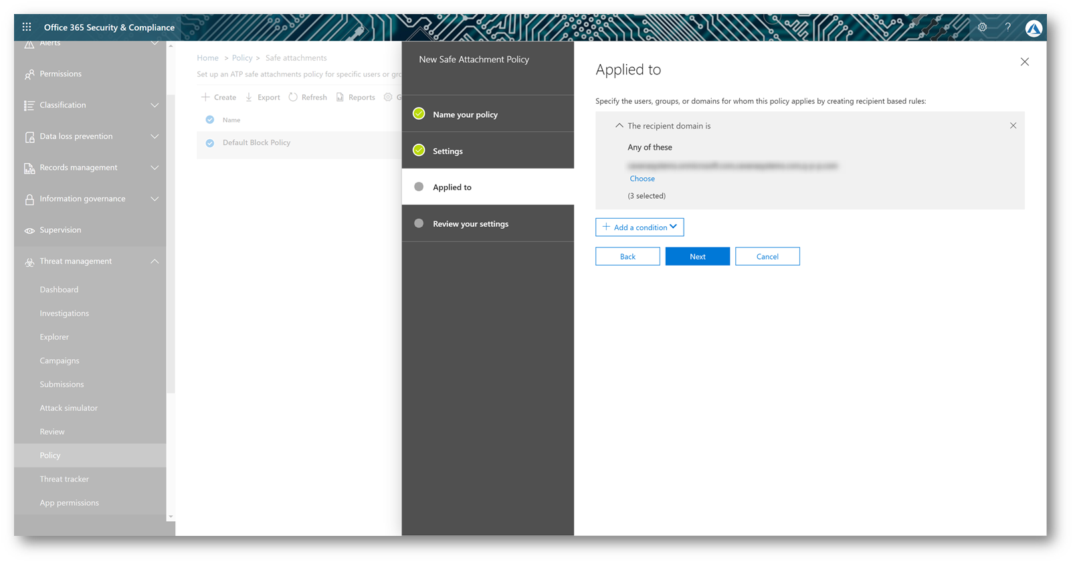1075x564 pixels.
Task: Select the Applied to wizard step
Action: tap(488, 187)
